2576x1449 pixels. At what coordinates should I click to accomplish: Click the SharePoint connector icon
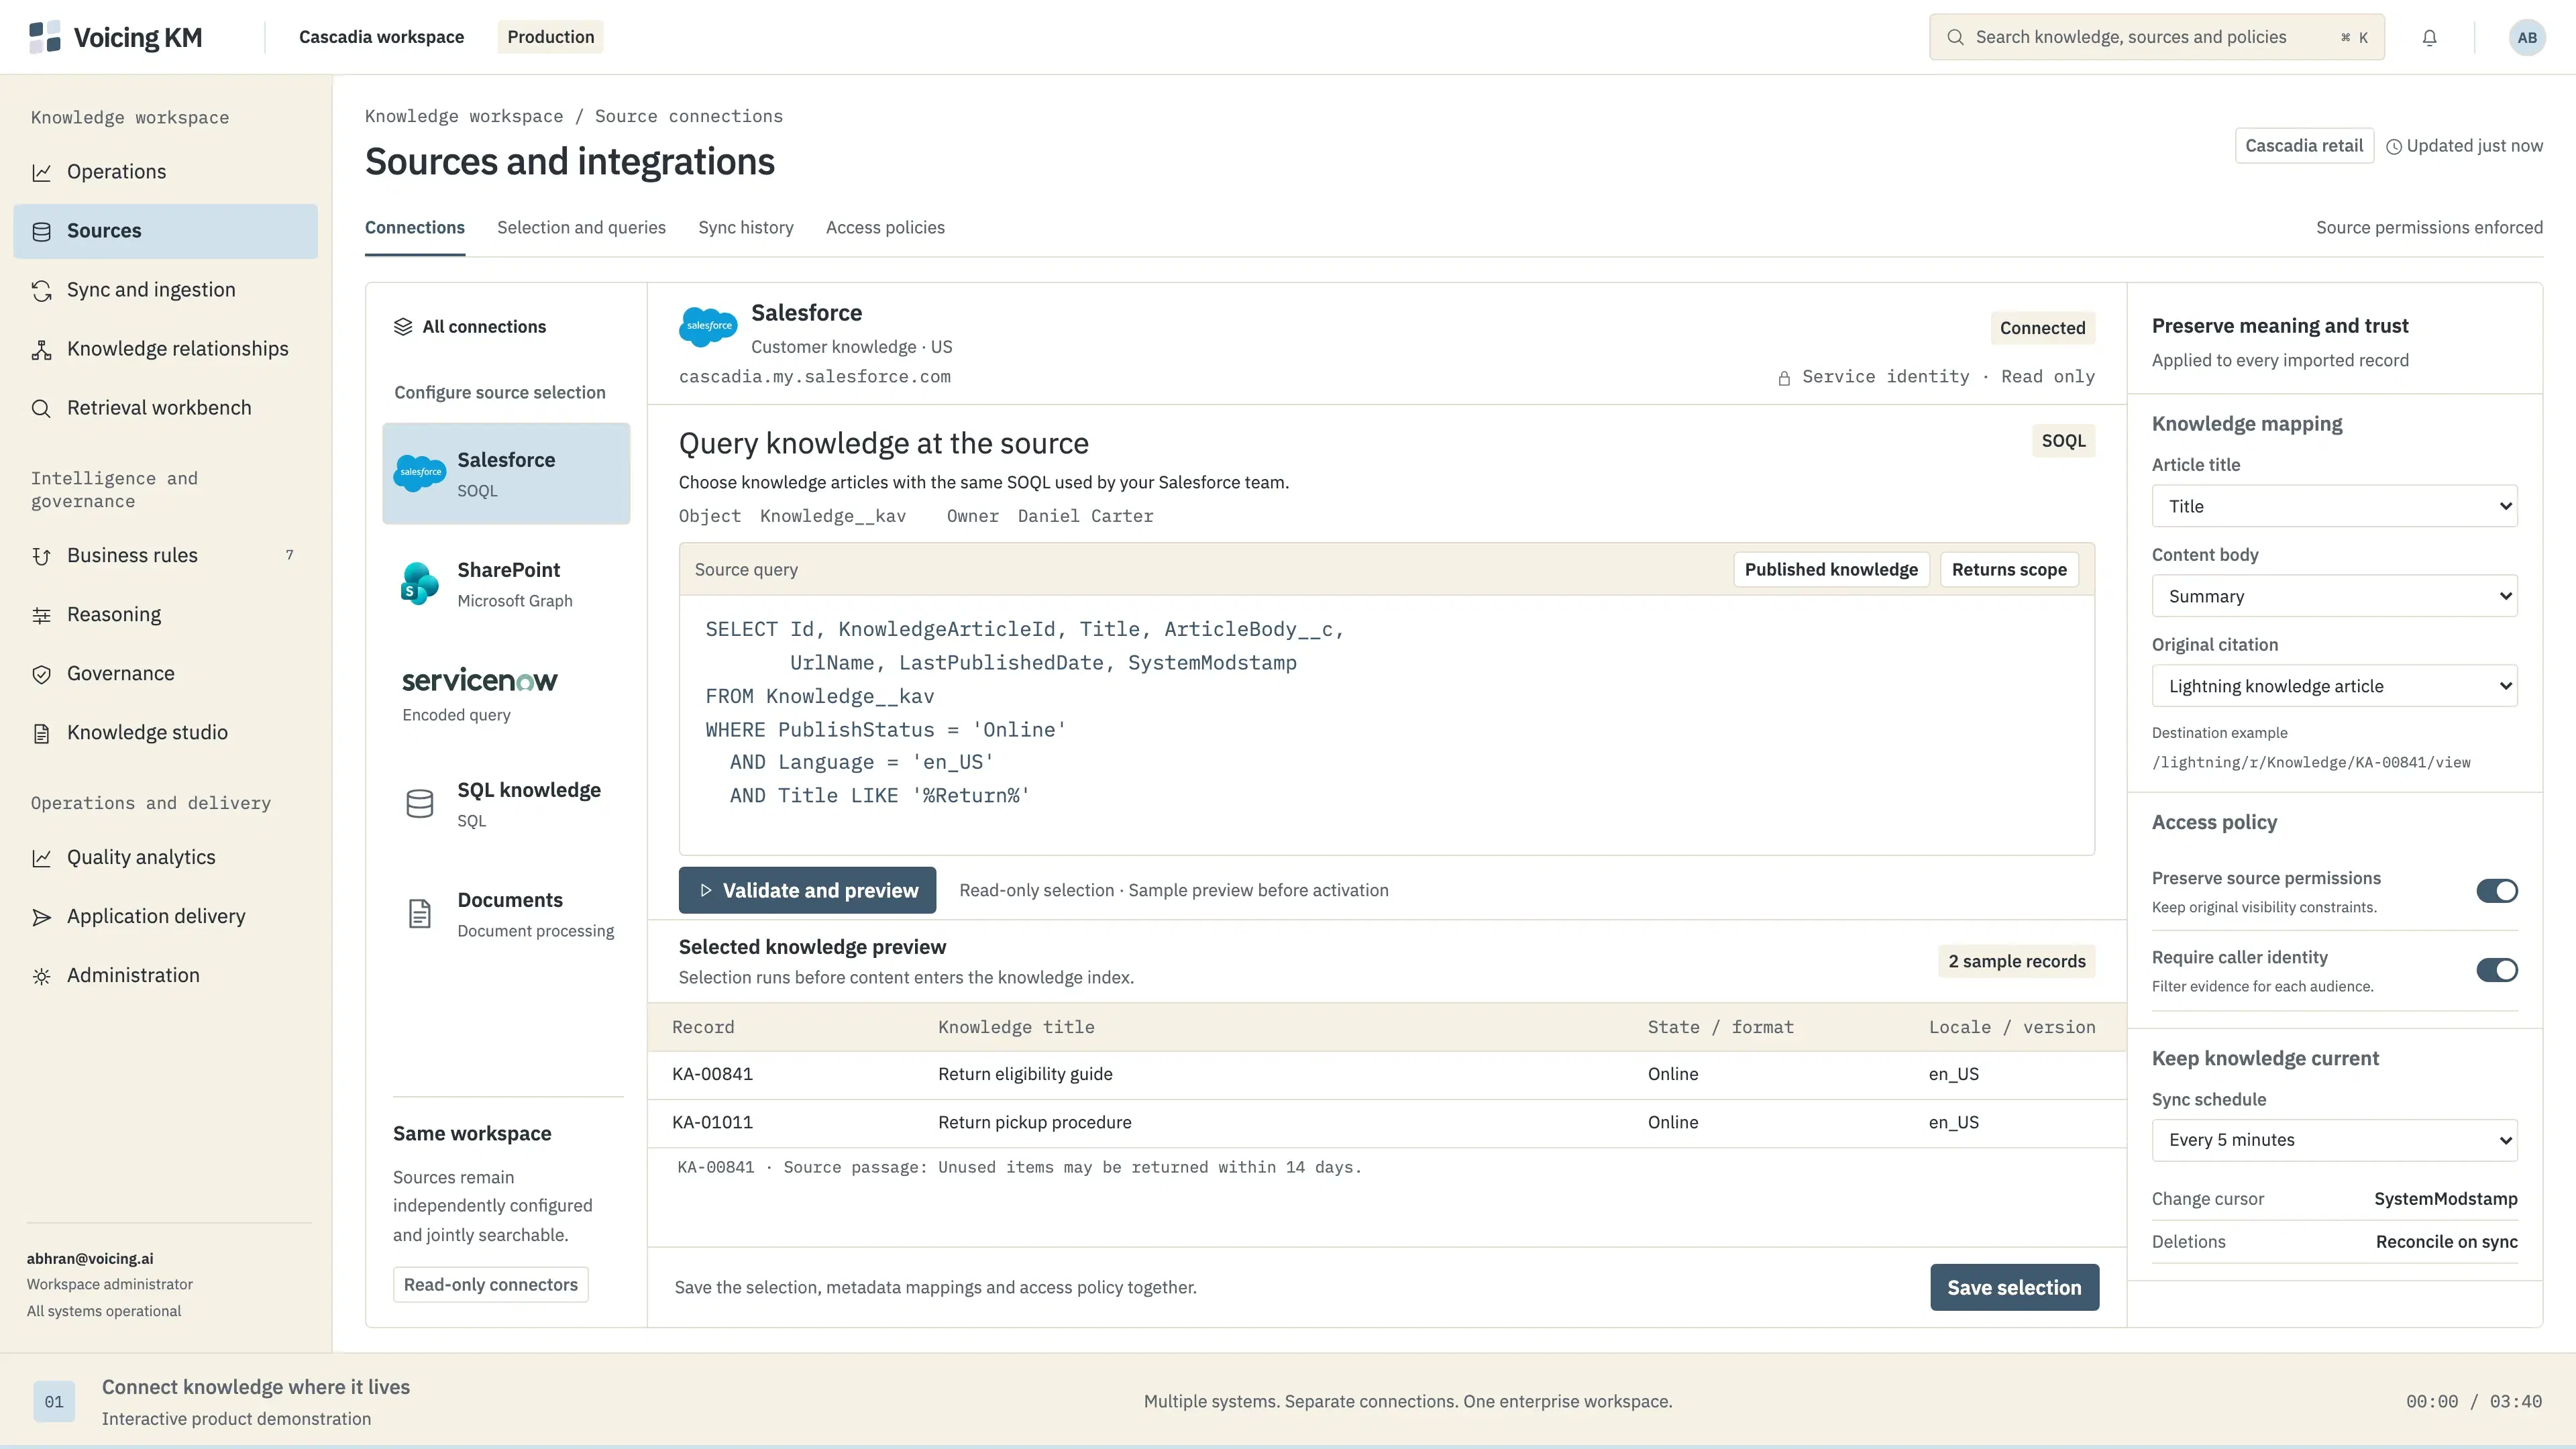click(x=420, y=583)
